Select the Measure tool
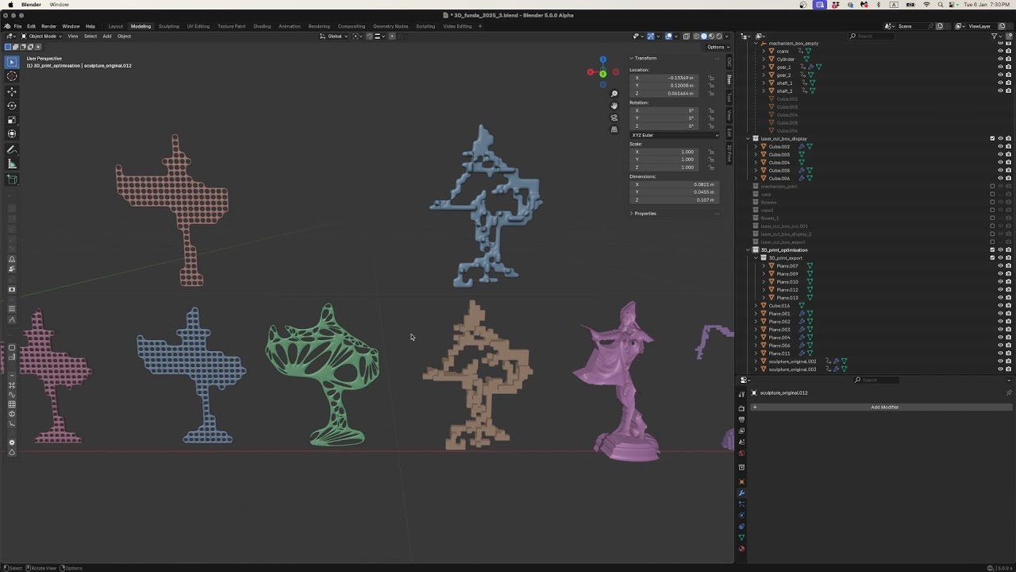This screenshot has height=572, width=1016. [12, 164]
